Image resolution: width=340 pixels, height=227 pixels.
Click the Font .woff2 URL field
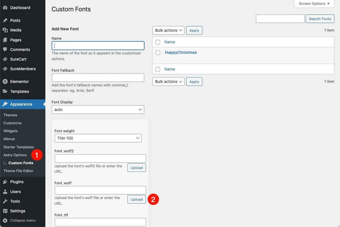pyautogui.click(x=100, y=158)
